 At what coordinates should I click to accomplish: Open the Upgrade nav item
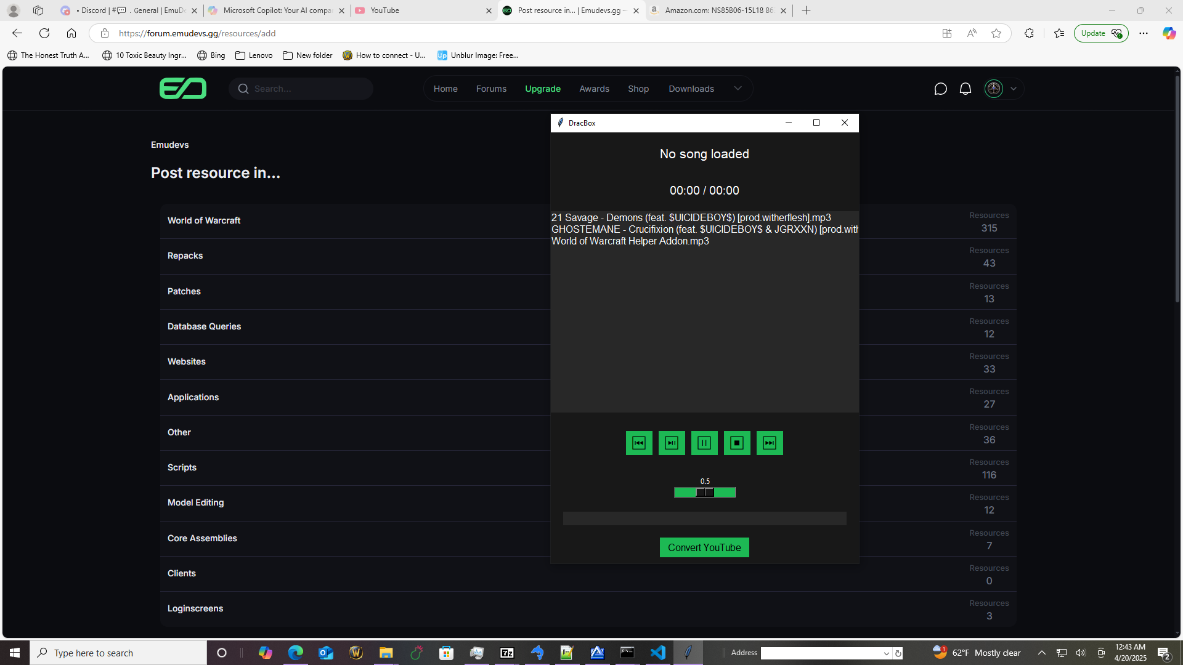pos(543,89)
